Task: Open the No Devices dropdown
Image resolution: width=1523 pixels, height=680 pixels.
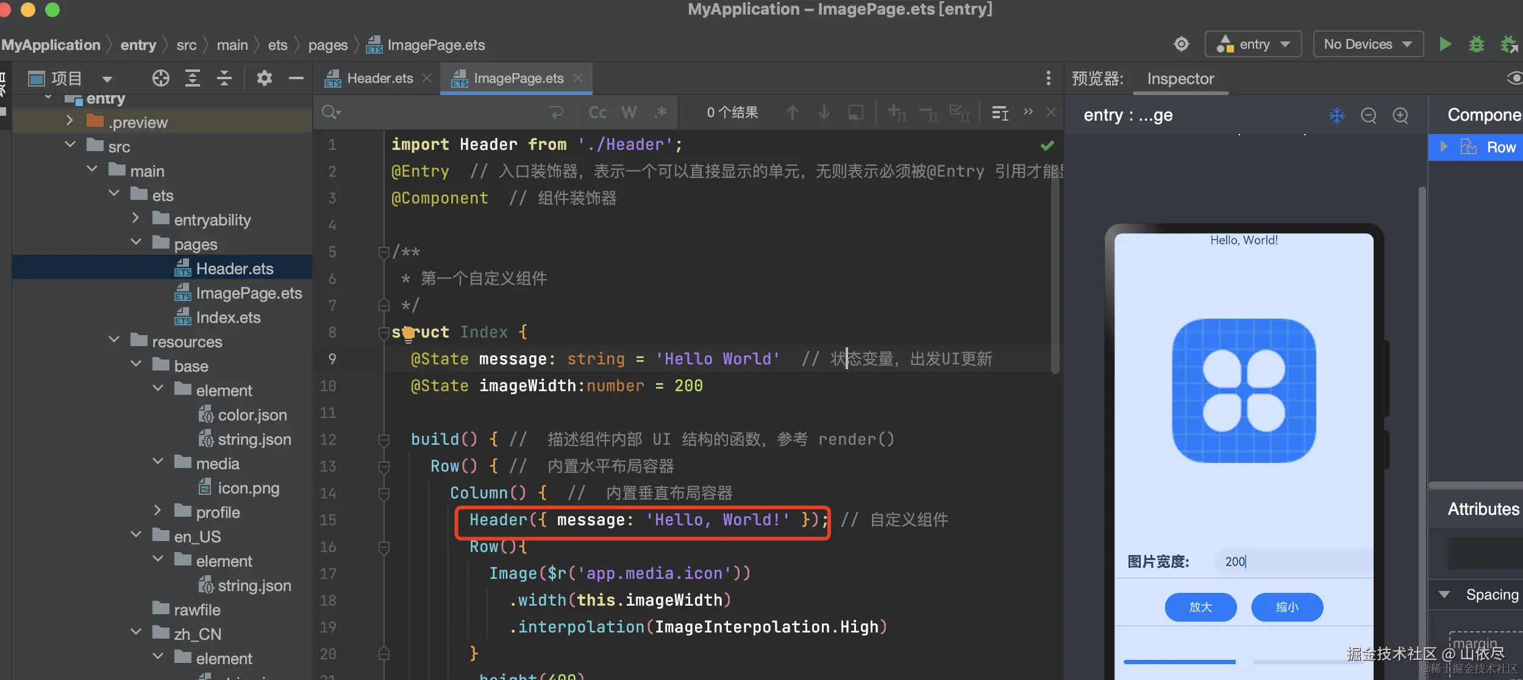Action: tap(1368, 44)
